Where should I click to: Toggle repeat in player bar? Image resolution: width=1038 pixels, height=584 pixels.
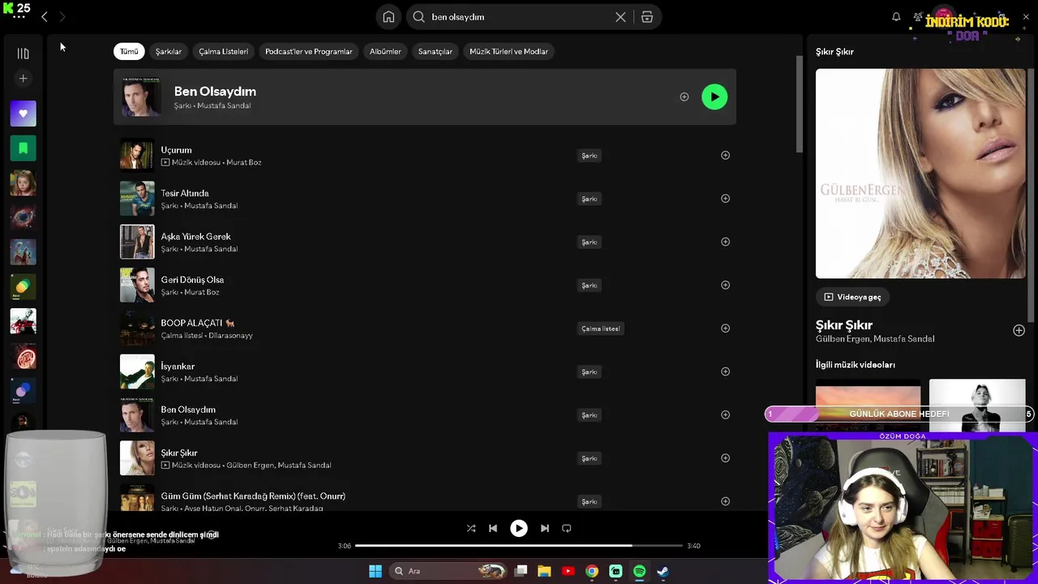[567, 528]
